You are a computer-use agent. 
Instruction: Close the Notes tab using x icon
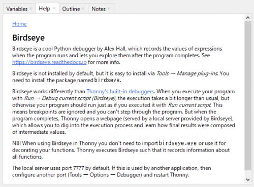109,9
